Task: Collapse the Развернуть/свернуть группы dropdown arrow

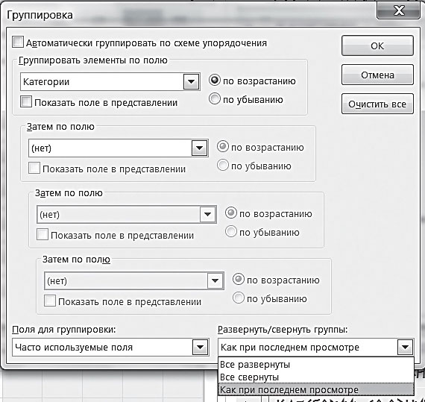Action: 405,348
